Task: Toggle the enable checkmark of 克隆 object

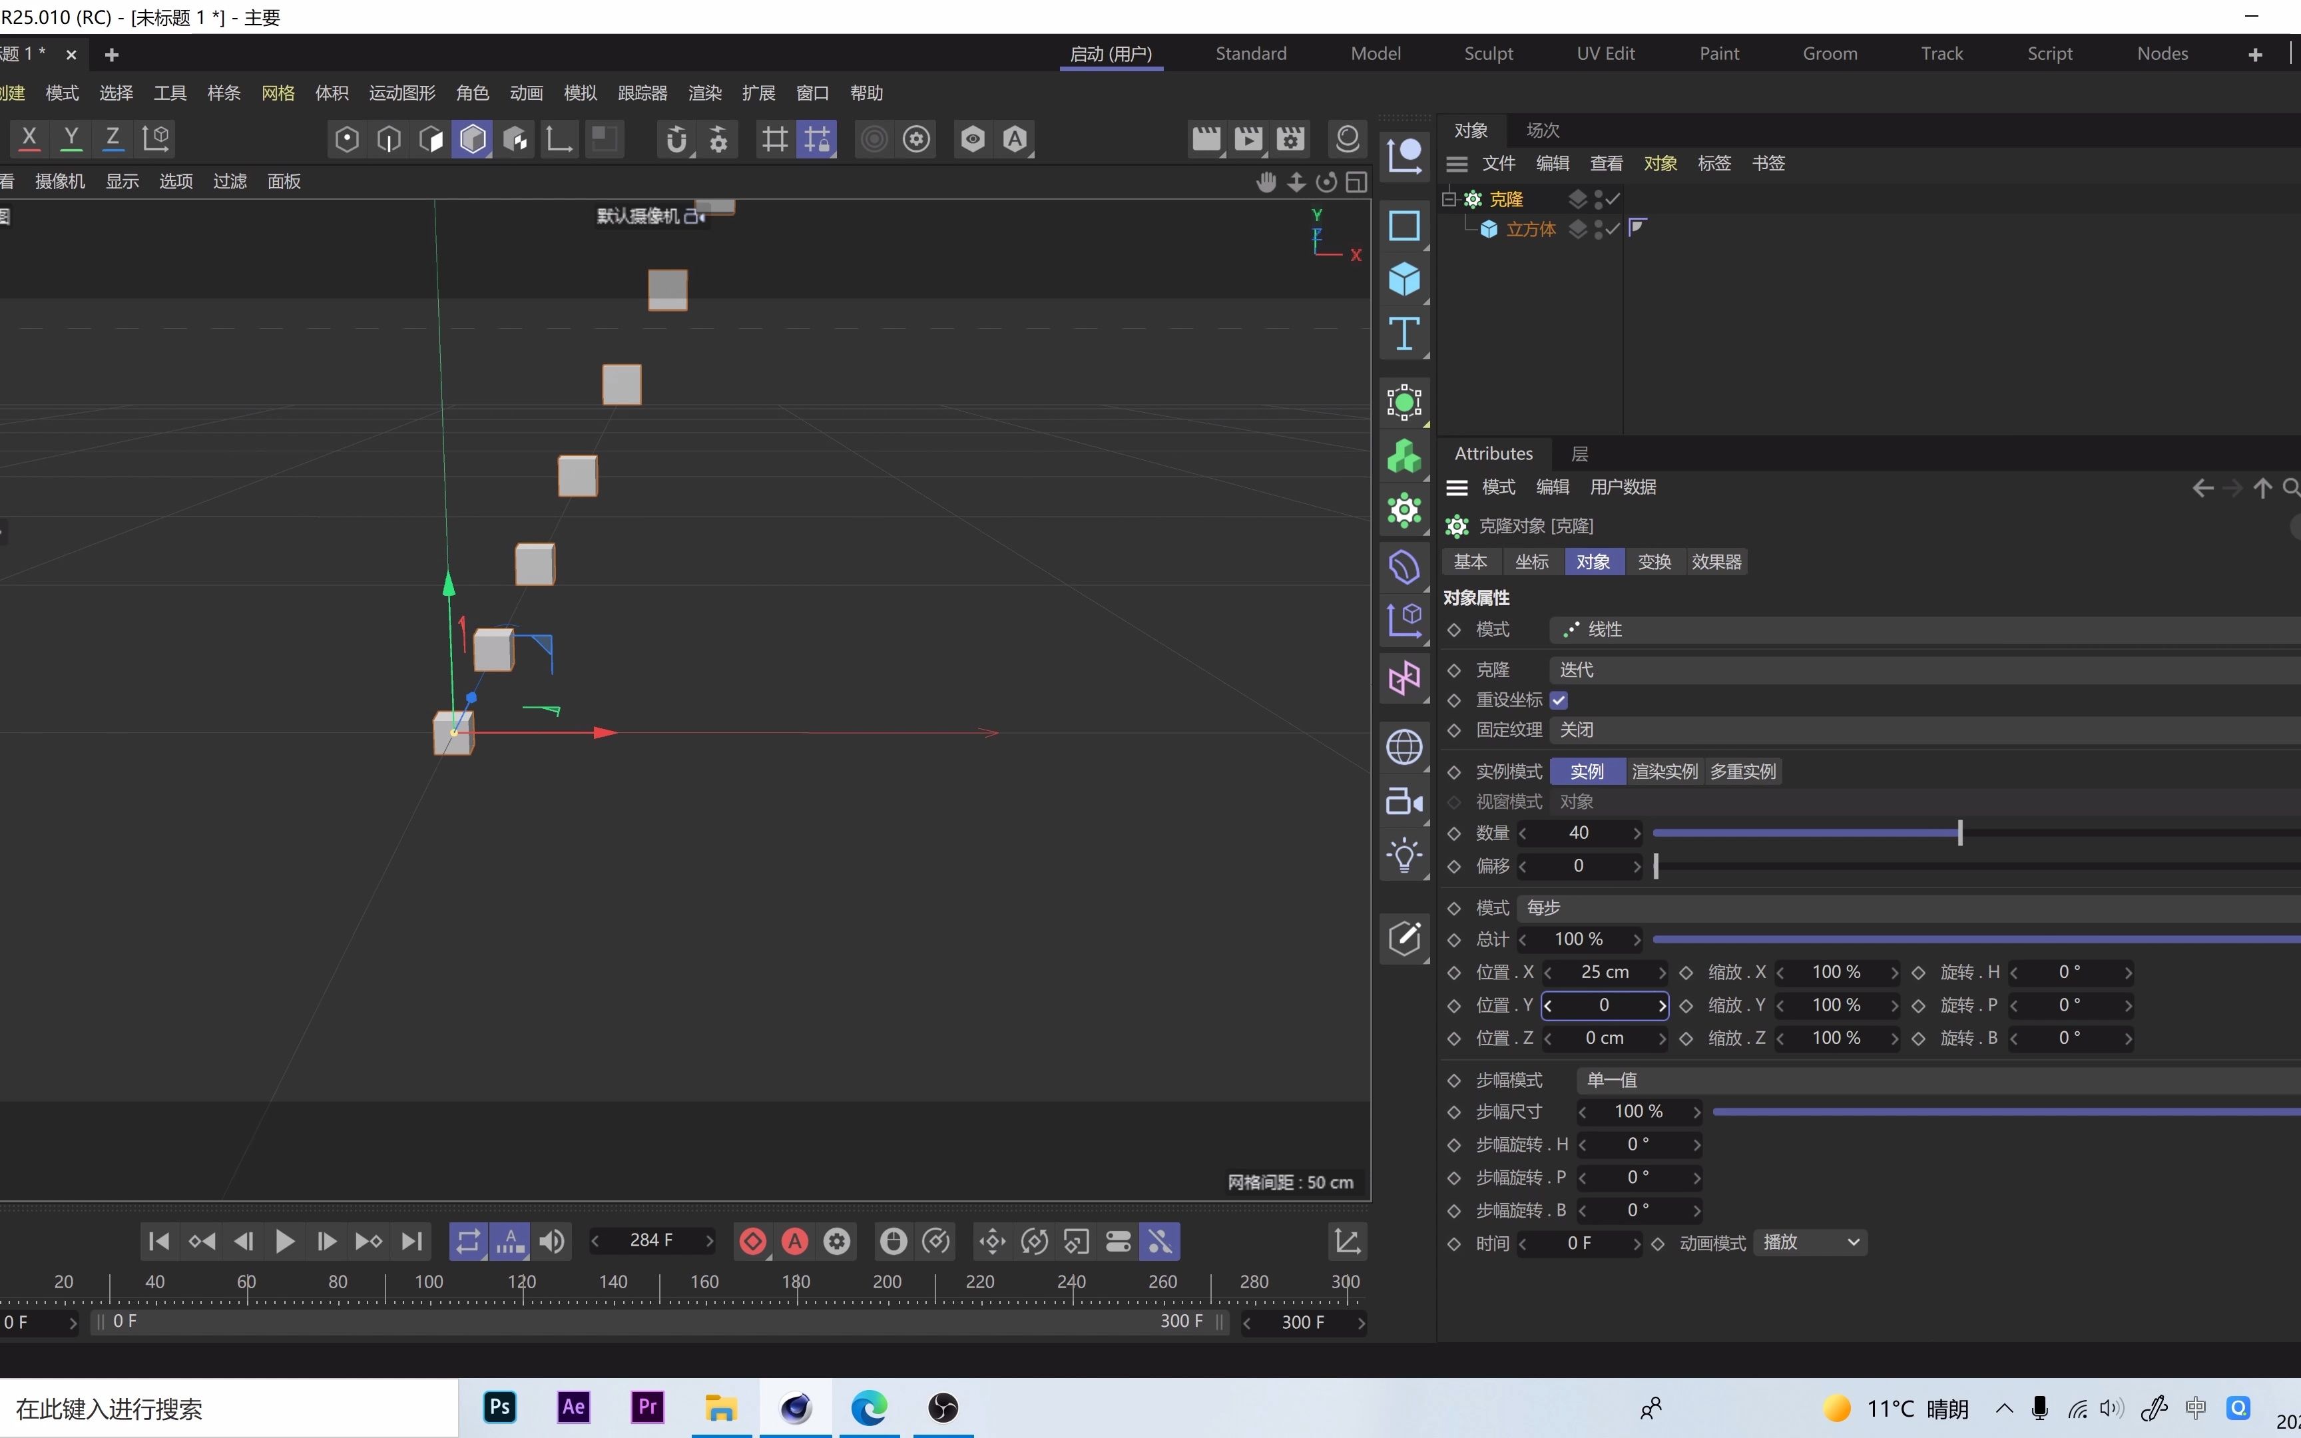Action: click(x=1613, y=199)
